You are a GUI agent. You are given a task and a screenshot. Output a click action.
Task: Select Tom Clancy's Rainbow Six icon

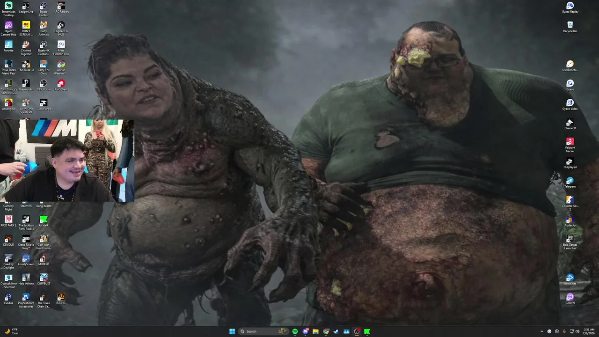pos(8,87)
